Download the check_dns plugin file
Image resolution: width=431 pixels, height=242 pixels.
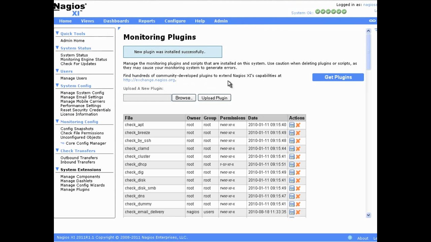pyautogui.click(x=292, y=196)
